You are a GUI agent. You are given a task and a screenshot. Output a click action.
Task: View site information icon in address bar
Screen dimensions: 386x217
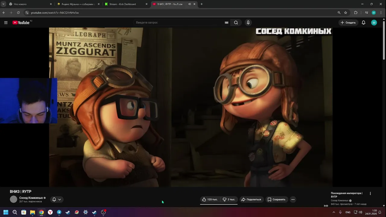(x=27, y=13)
